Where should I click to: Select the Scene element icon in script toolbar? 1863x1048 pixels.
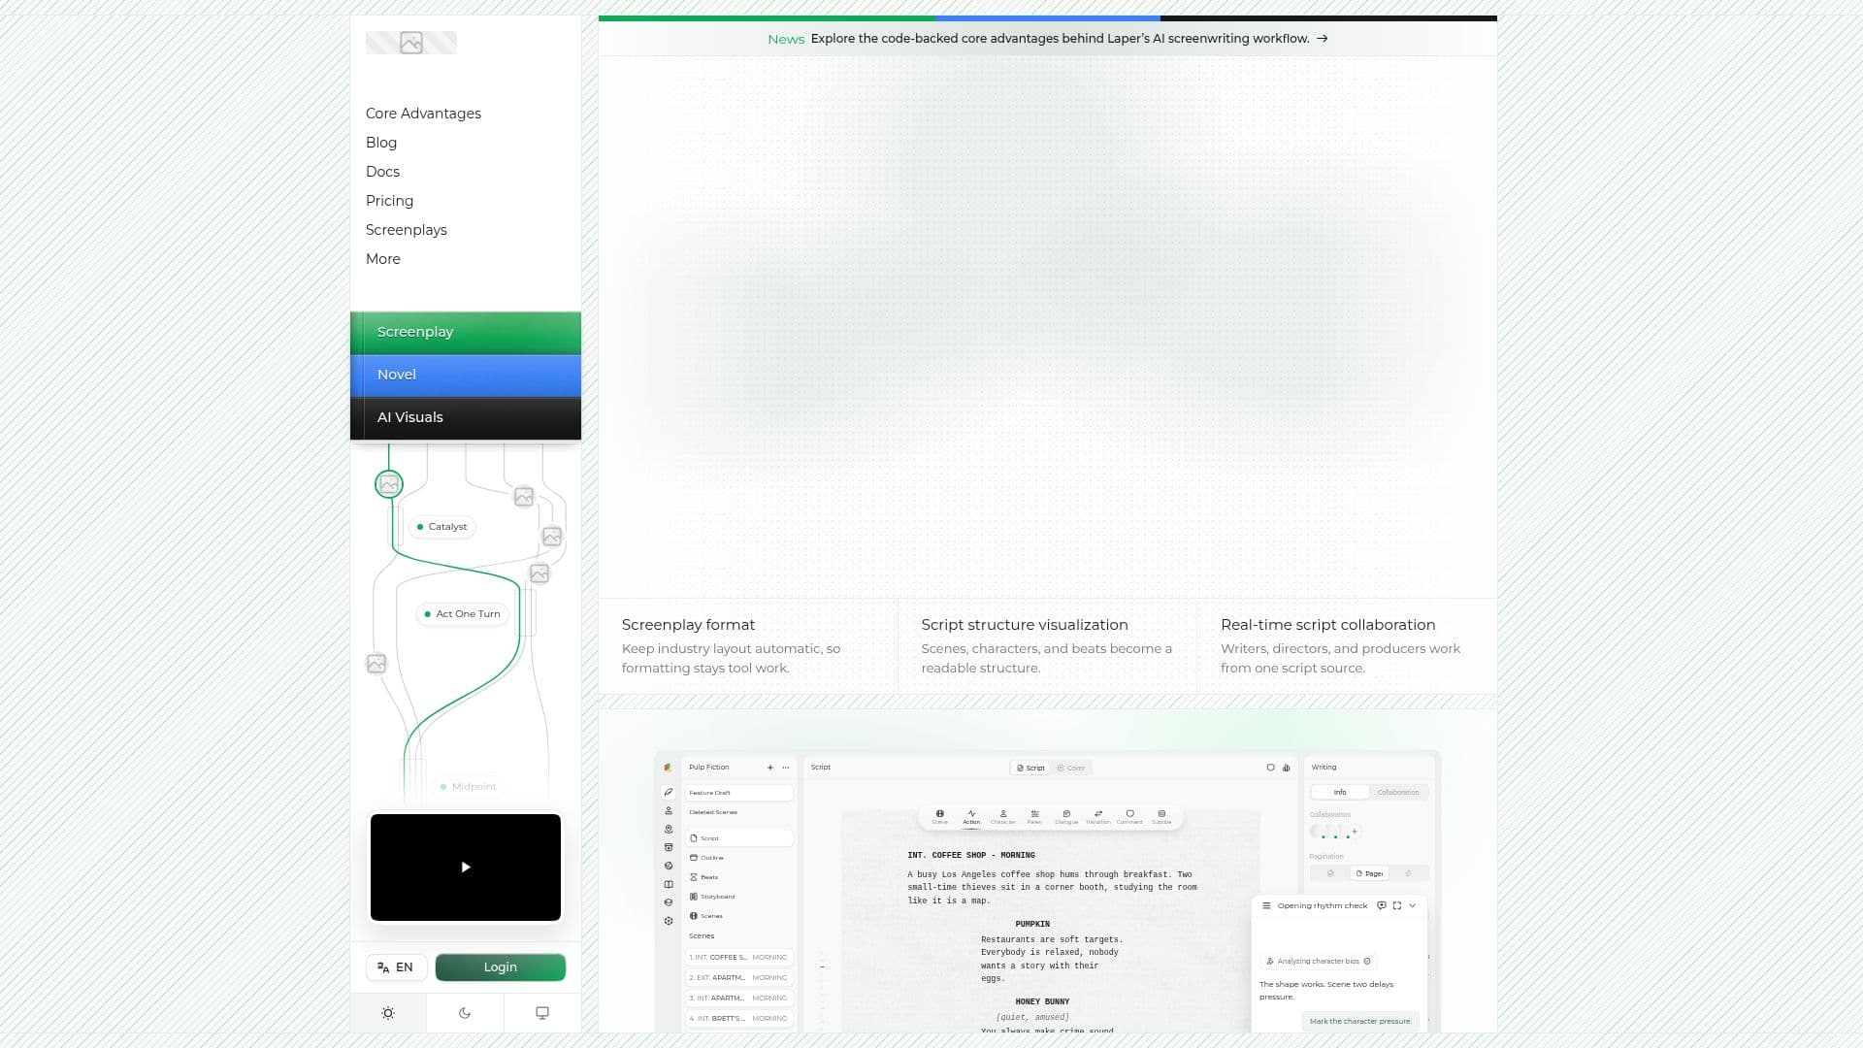939,817
